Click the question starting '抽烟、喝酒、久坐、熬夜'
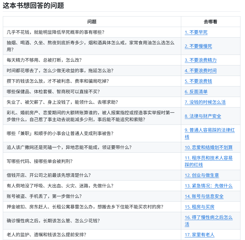 (x=90, y=46)
